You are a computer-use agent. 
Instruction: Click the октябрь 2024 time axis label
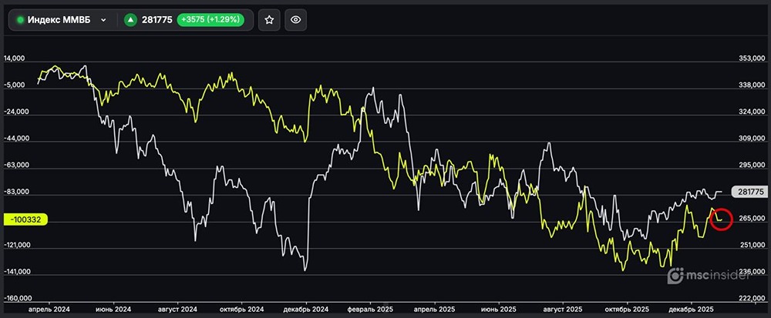click(241, 310)
